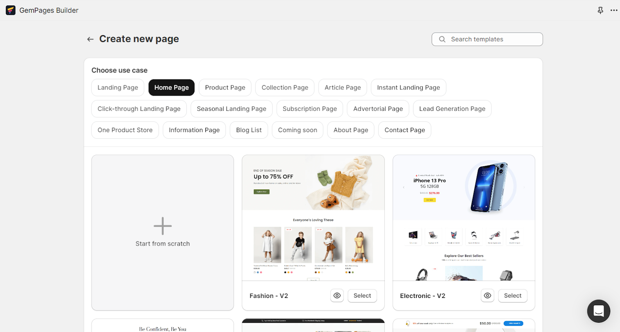This screenshot has width=620, height=332.
Task: Click the plus icon to start from scratch
Action: [x=162, y=226]
